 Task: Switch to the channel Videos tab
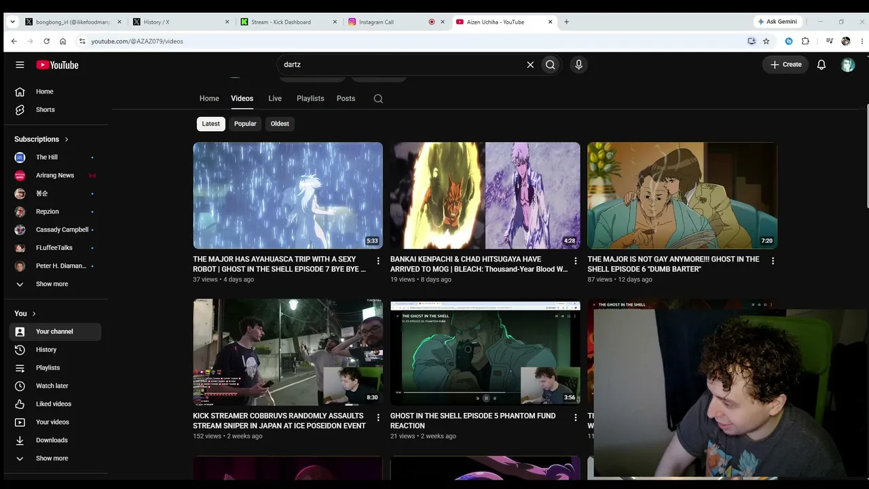point(242,98)
